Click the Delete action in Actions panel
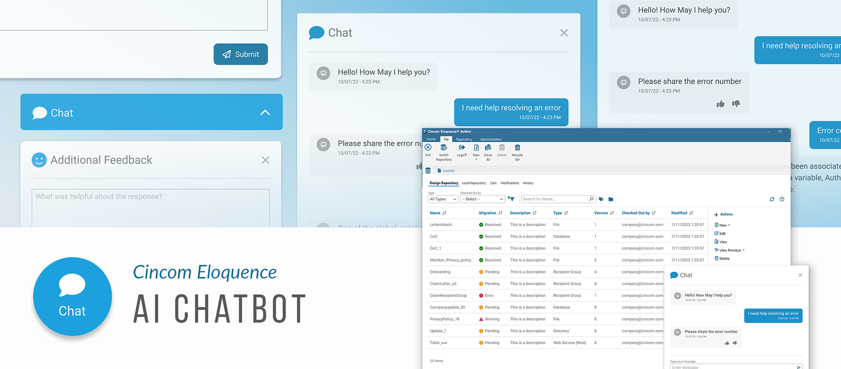Image resolution: width=841 pixels, height=369 pixels. click(x=722, y=258)
